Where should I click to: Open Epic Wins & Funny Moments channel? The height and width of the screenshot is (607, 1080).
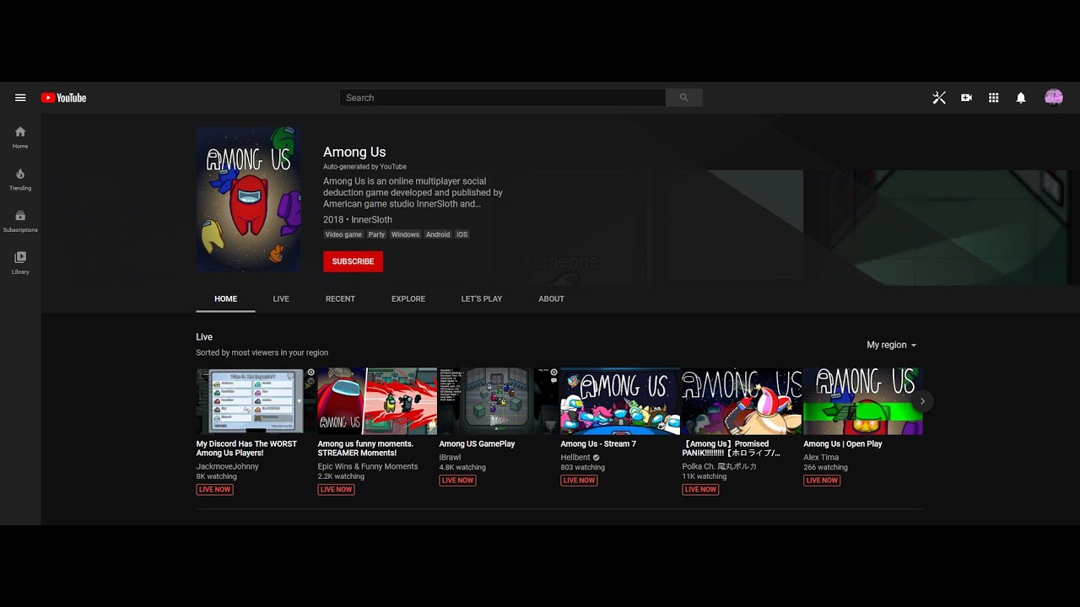[368, 466]
